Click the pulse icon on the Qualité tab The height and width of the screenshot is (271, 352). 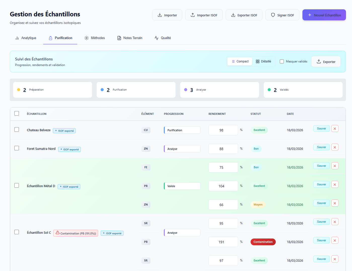coord(157,38)
